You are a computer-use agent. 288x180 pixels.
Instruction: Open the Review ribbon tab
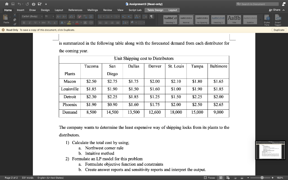click(107, 10)
